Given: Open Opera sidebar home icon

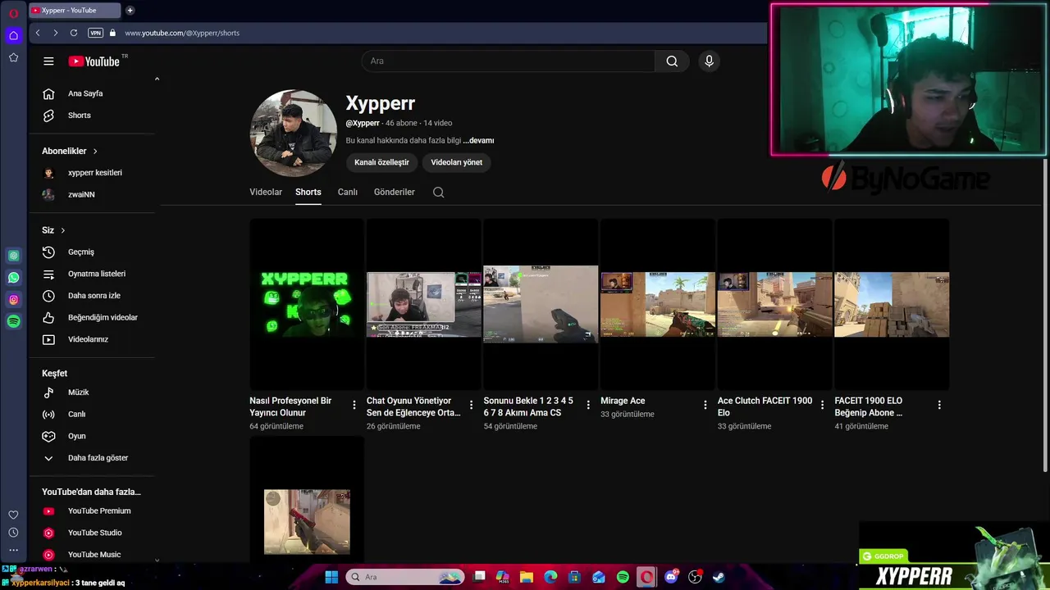Looking at the screenshot, I should coord(13,35).
